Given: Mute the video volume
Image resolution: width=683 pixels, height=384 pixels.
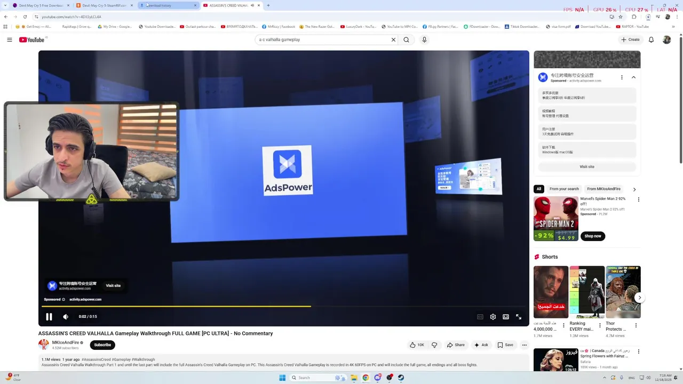Looking at the screenshot, I should (x=66, y=317).
